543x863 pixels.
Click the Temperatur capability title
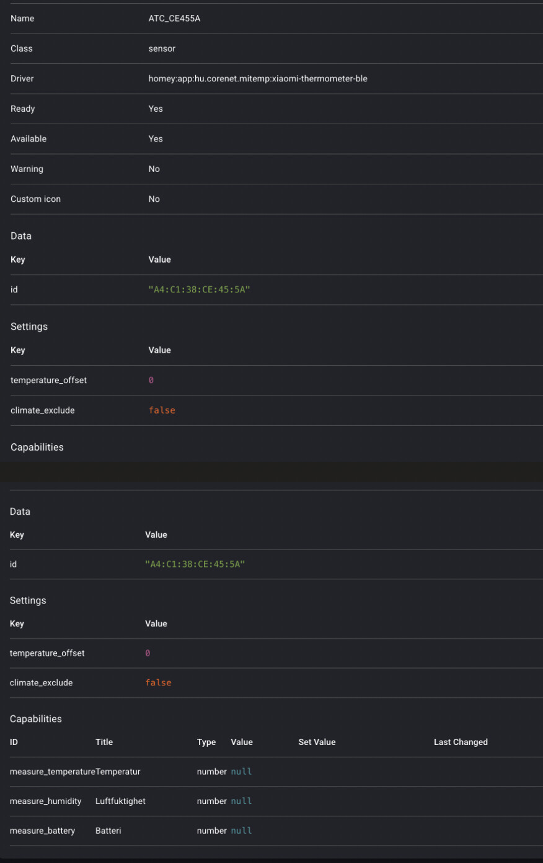[118, 772]
